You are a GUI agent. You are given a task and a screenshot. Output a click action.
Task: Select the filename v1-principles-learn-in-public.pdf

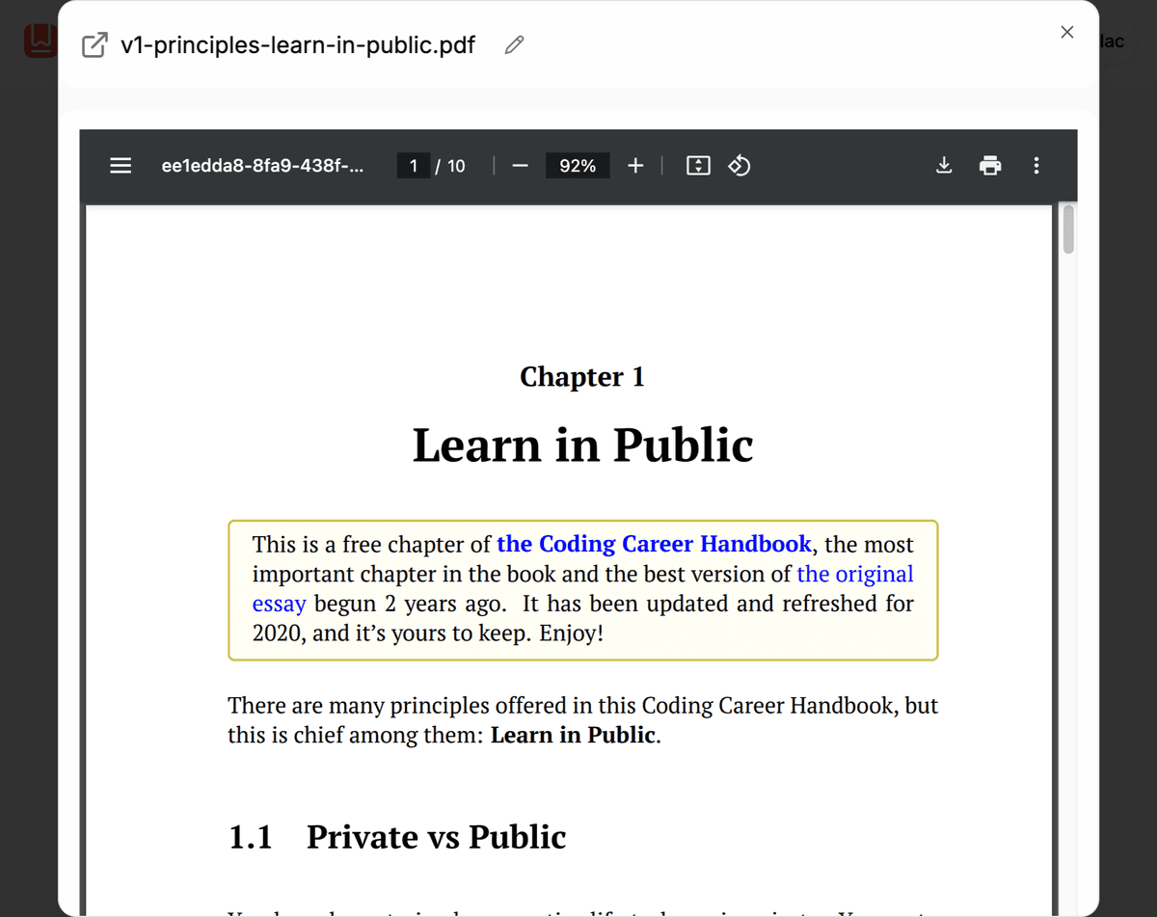coord(295,44)
